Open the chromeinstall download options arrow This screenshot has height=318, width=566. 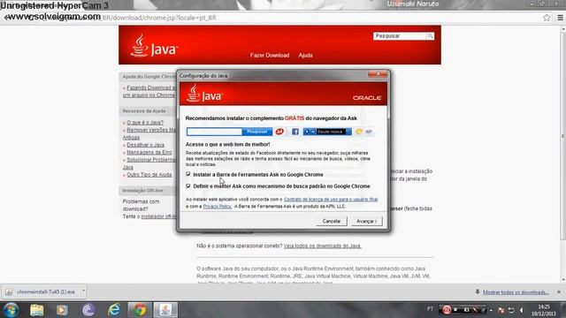pyautogui.click(x=83, y=291)
